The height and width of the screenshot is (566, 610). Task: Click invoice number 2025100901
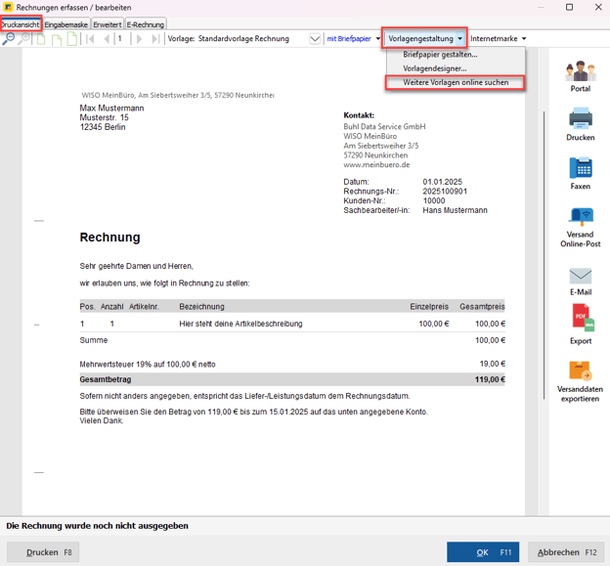pyautogui.click(x=445, y=192)
